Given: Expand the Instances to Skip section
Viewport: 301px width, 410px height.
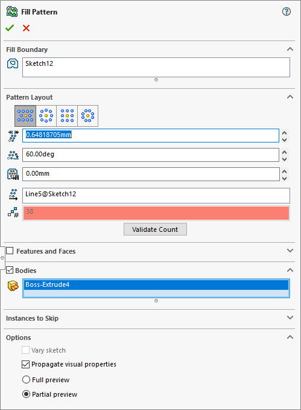Looking at the screenshot, I should [290, 318].
